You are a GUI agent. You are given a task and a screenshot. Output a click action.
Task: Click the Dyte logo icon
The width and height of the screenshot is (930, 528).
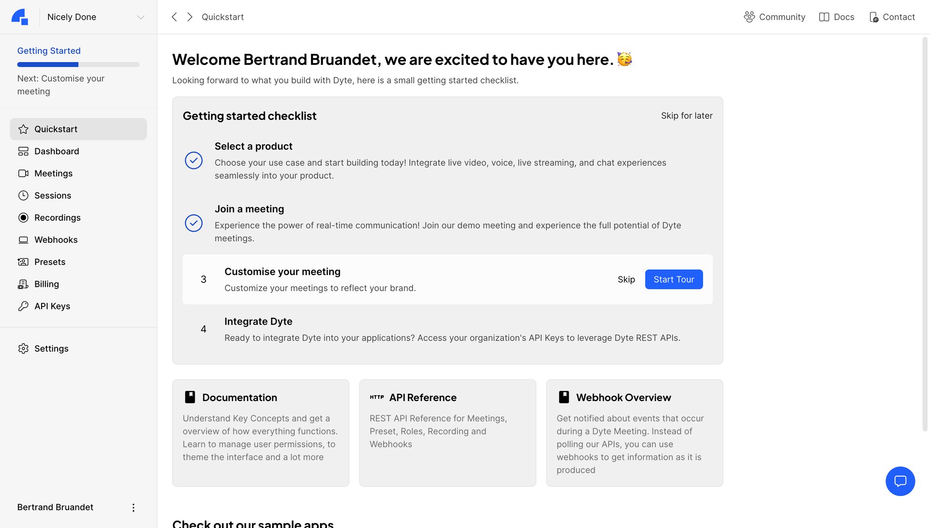point(20,17)
